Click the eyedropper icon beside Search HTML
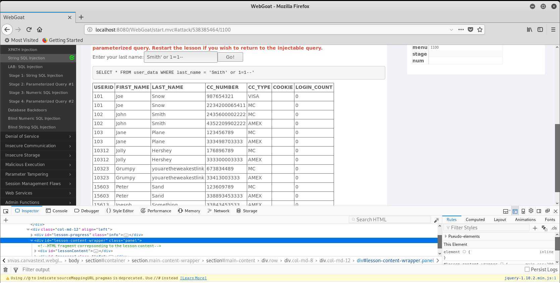This screenshot has height=283, width=560. coord(436,220)
